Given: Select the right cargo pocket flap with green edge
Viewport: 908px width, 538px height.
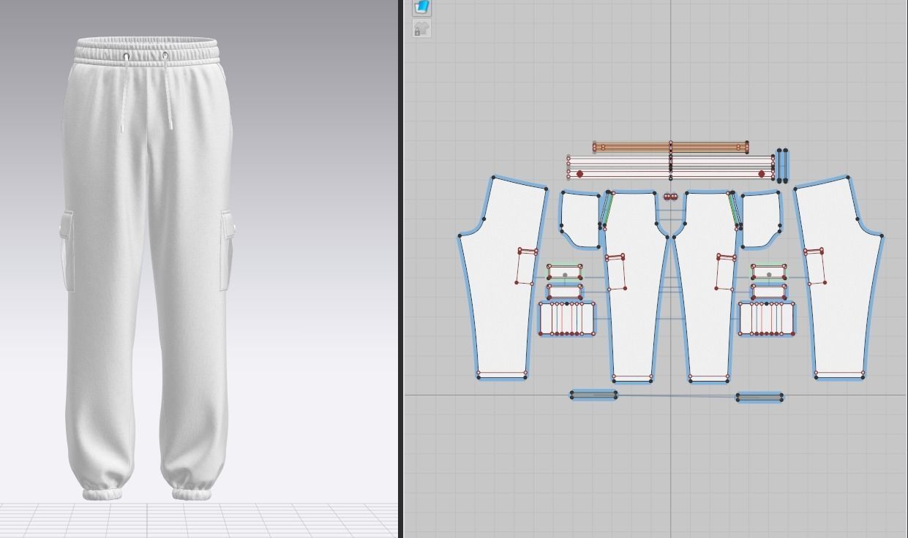Looking at the screenshot, I should pos(769,273).
